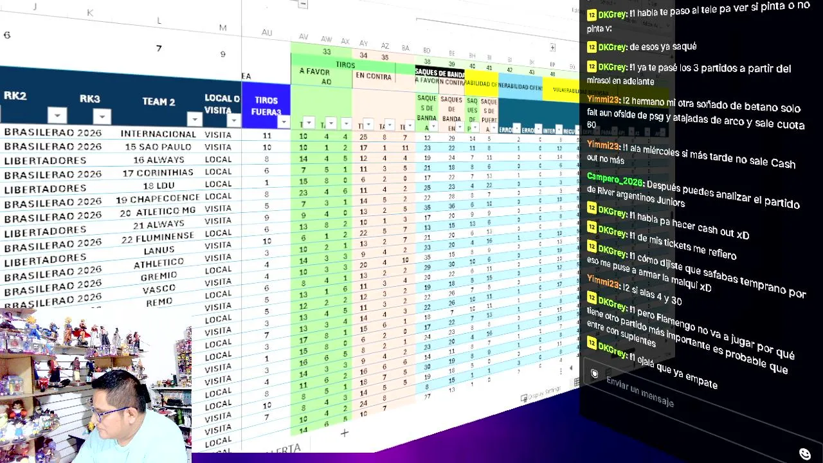Select the '18 LDU' team cell
The width and height of the screenshot is (823, 463).
click(x=158, y=186)
